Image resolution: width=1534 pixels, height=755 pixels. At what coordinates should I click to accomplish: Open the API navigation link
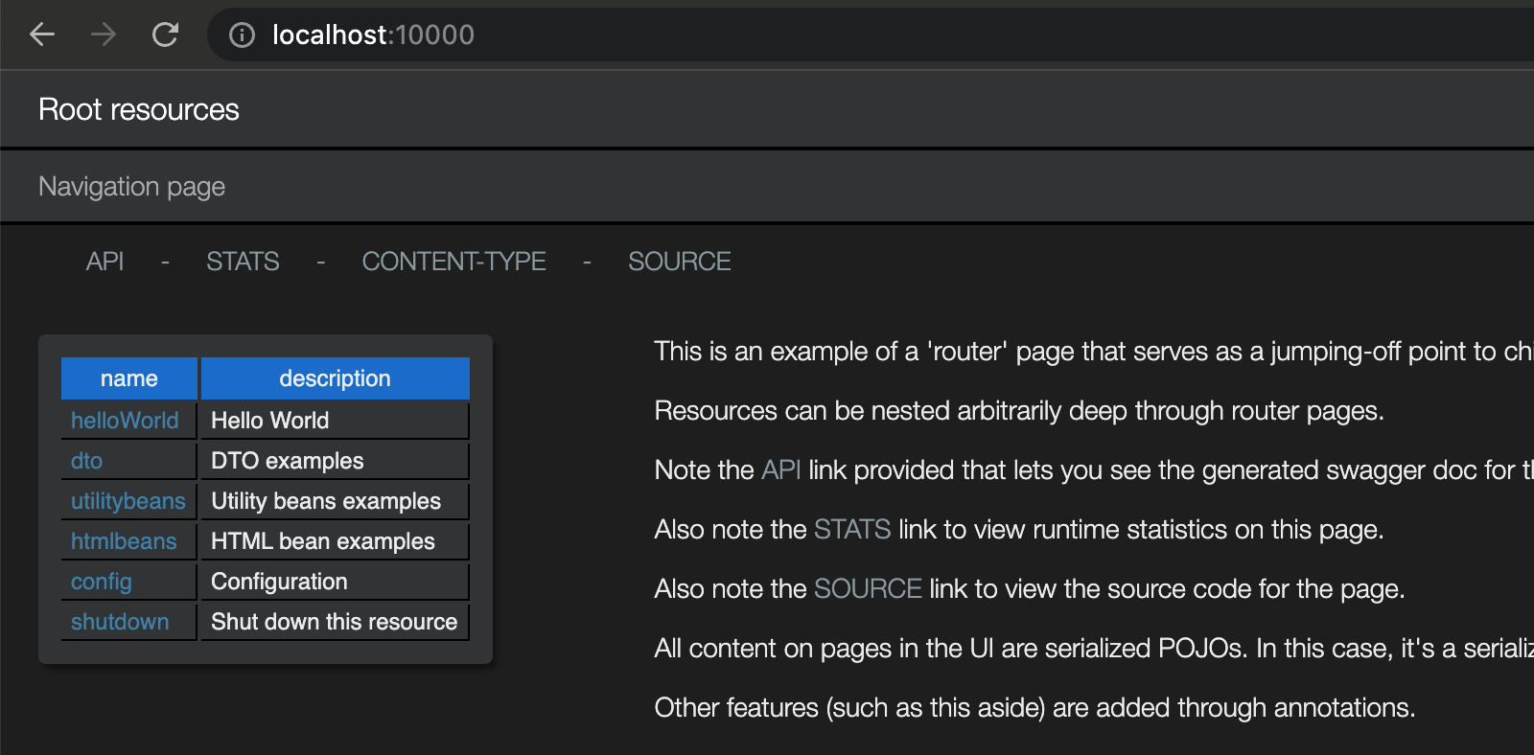[105, 262]
